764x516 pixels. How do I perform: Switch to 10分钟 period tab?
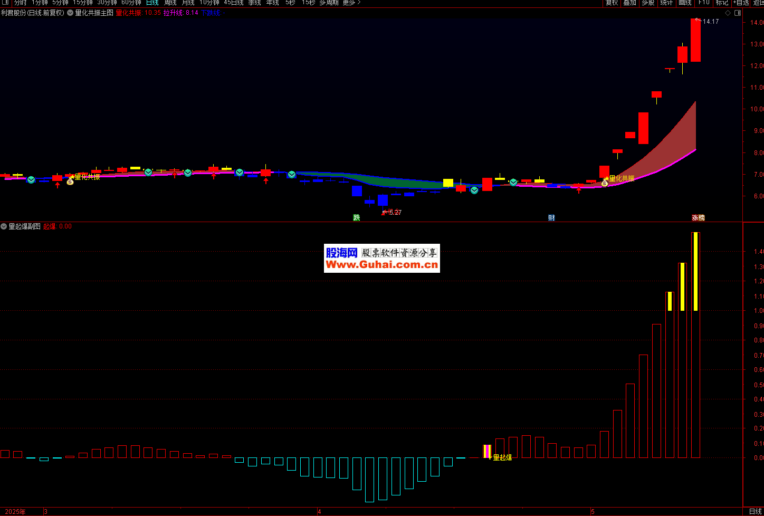point(209,3)
